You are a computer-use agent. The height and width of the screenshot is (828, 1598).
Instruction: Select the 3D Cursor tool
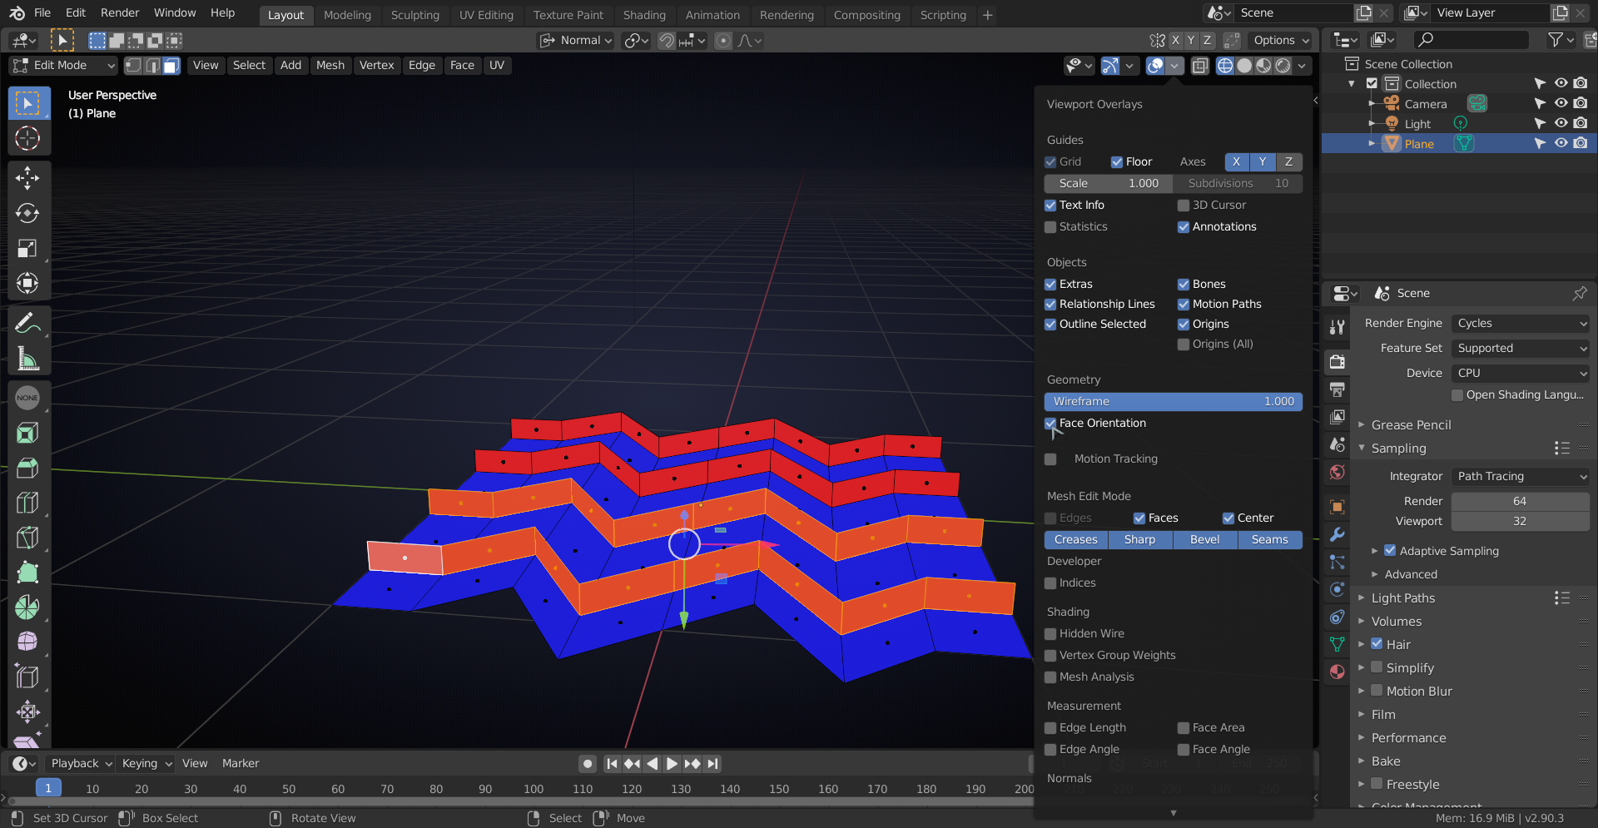pyautogui.click(x=27, y=138)
